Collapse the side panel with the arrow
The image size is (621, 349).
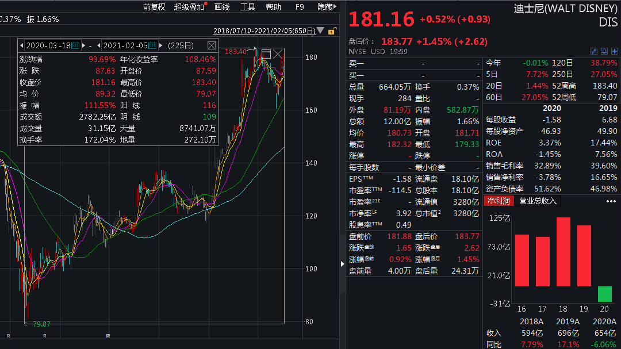coord(343,264)
